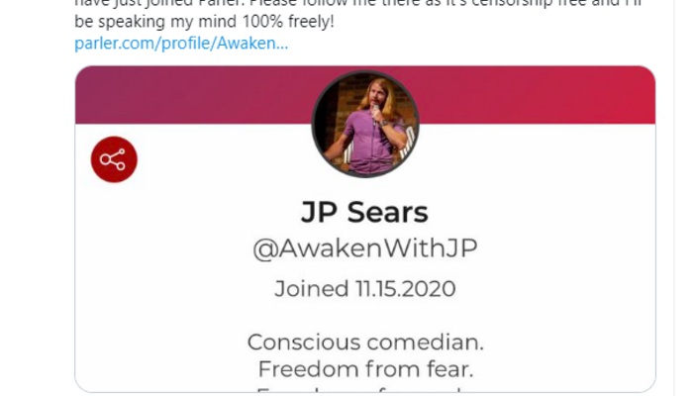Click the 'Conscious comedian.' bio line
This screenshot has height=396, width=693.
(x=365, y=343)
